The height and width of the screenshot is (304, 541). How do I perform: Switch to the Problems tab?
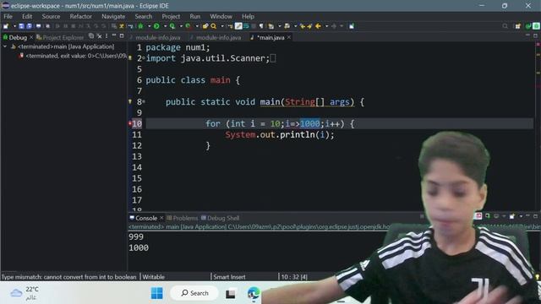coord(183,218)
